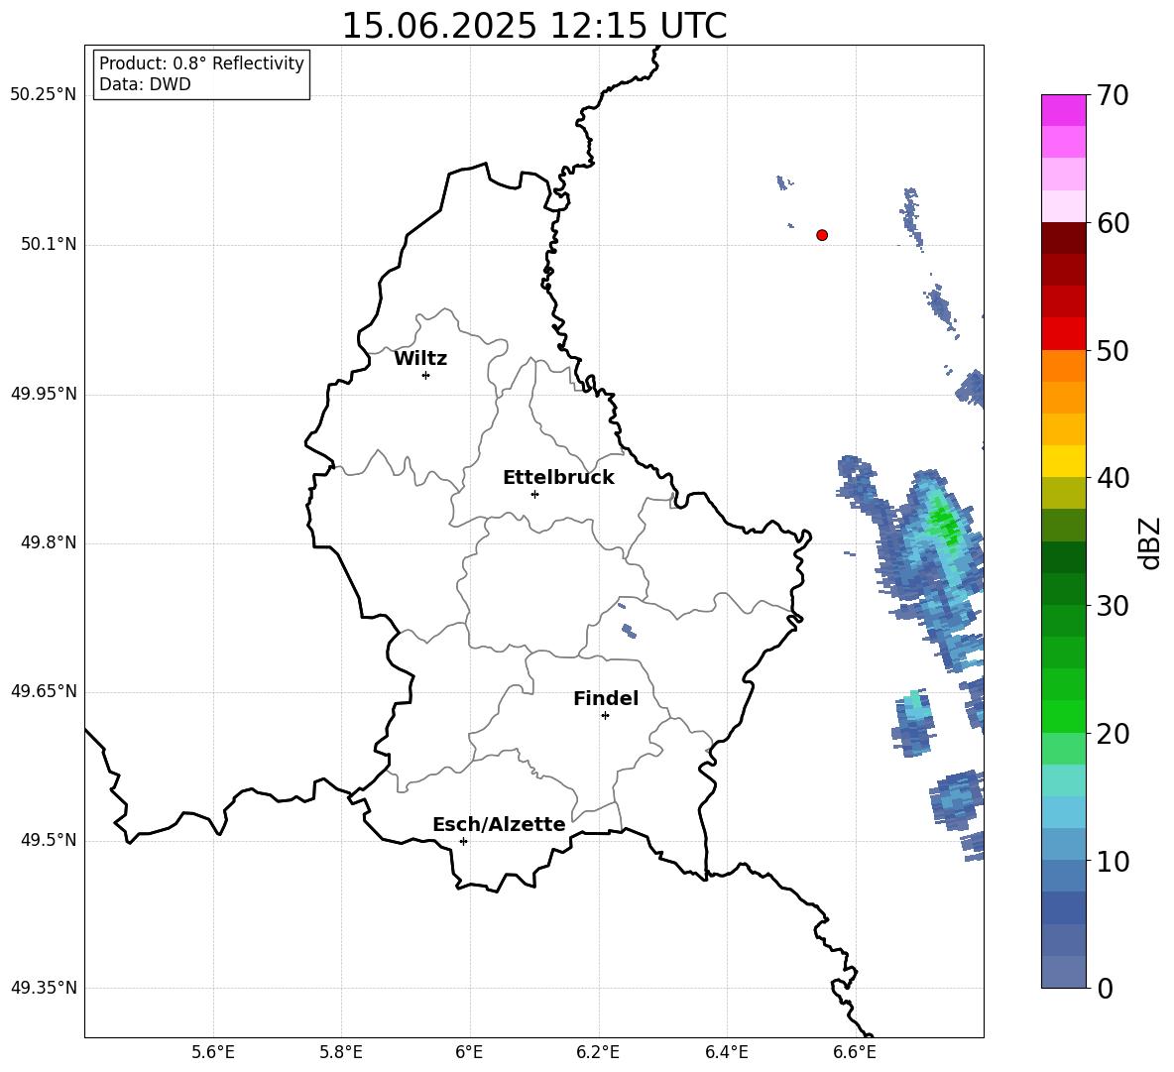Pick the orange swatch just below 50

(x=1064, y=366)
